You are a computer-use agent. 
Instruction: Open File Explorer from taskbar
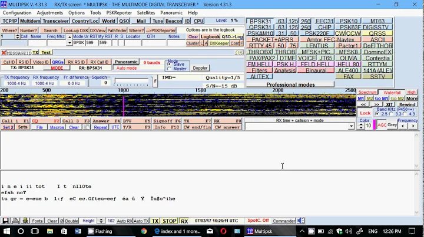click(x=49, y=231)
